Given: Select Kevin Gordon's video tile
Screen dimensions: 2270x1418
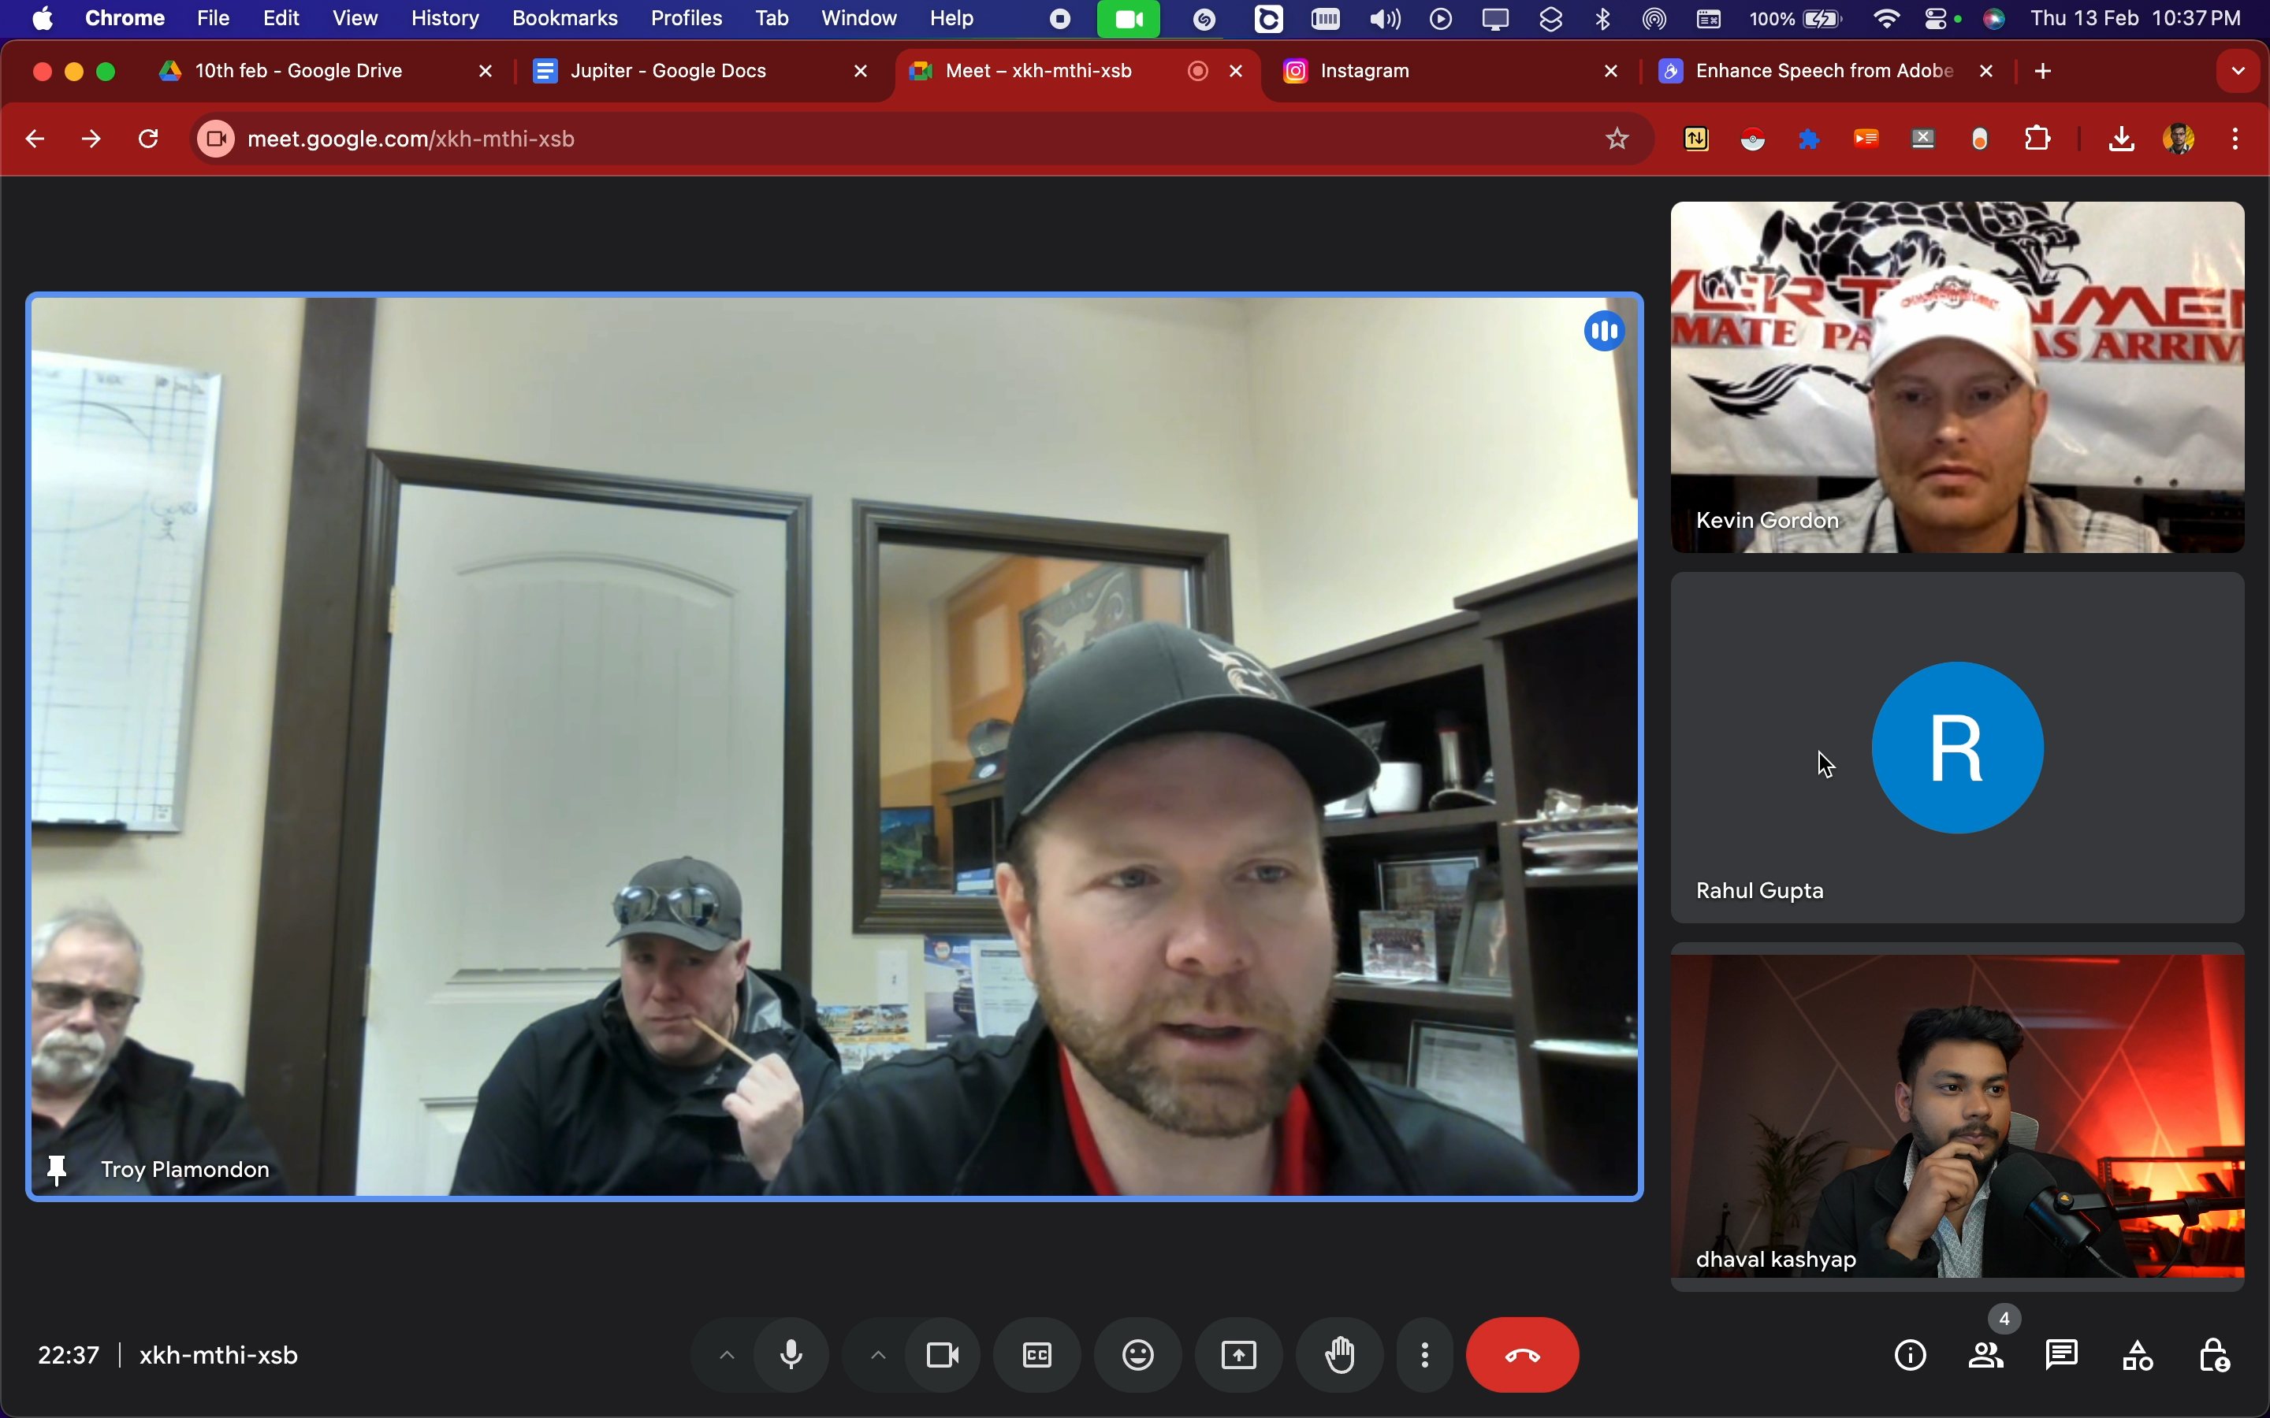Looking at the screenshot, I should click(1957, 377).
